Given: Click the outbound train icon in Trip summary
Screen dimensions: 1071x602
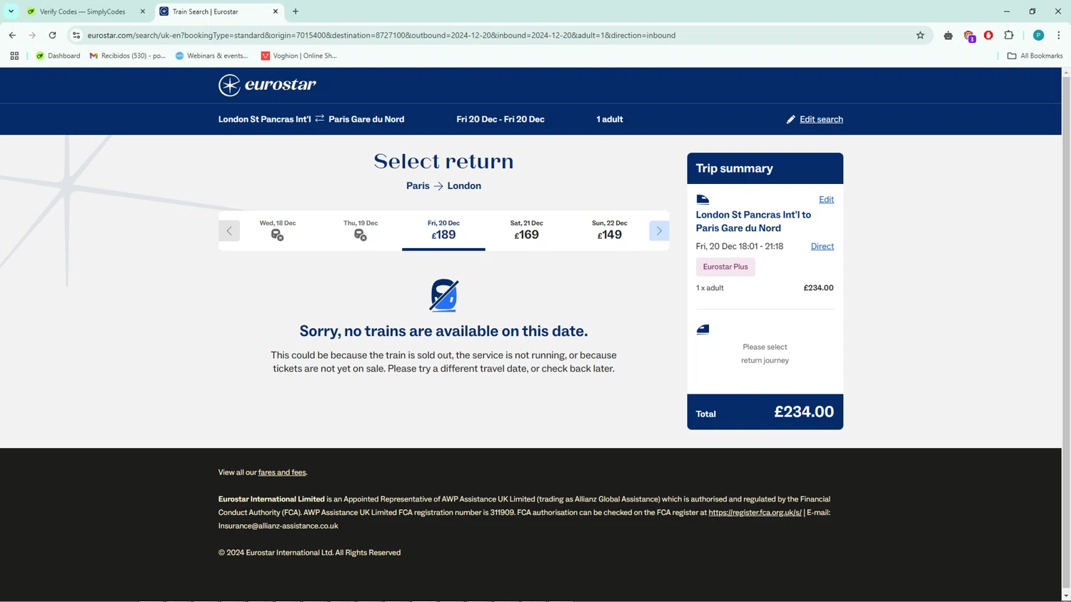Looking at the screenshot, I should [x=703, y=200].
